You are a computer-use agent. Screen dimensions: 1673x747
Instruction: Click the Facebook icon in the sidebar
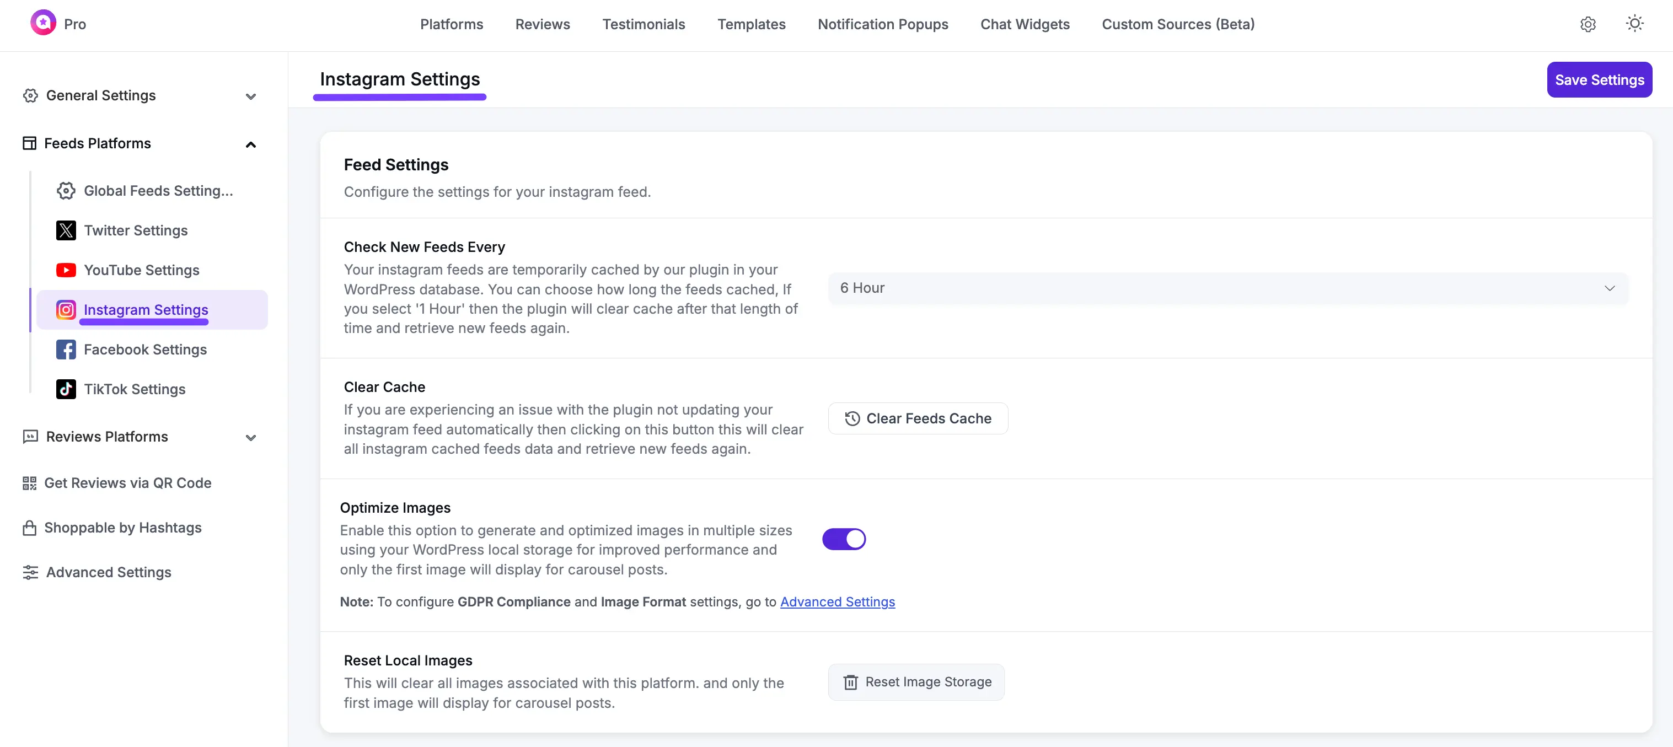(66, 350)
